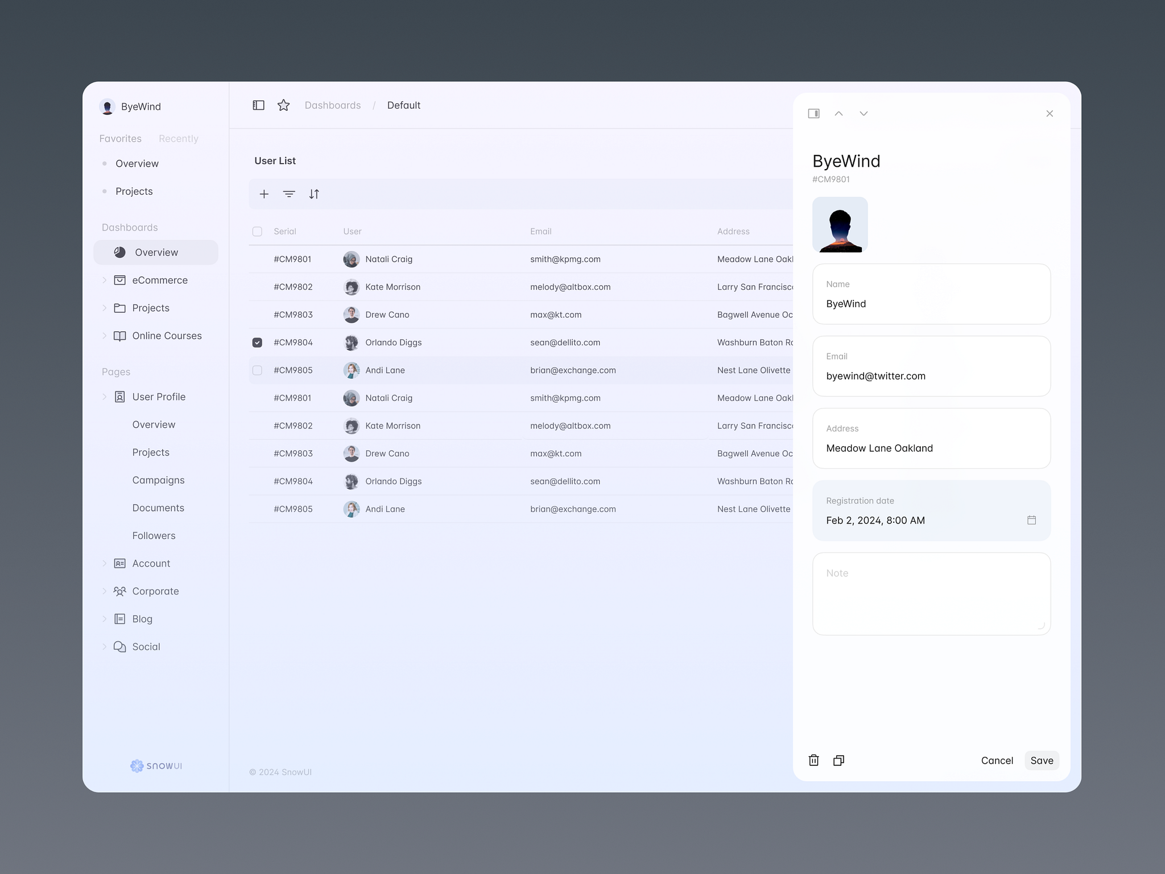Click the add user plus icon
1165x874 pixels.
(x=264, y=194)
